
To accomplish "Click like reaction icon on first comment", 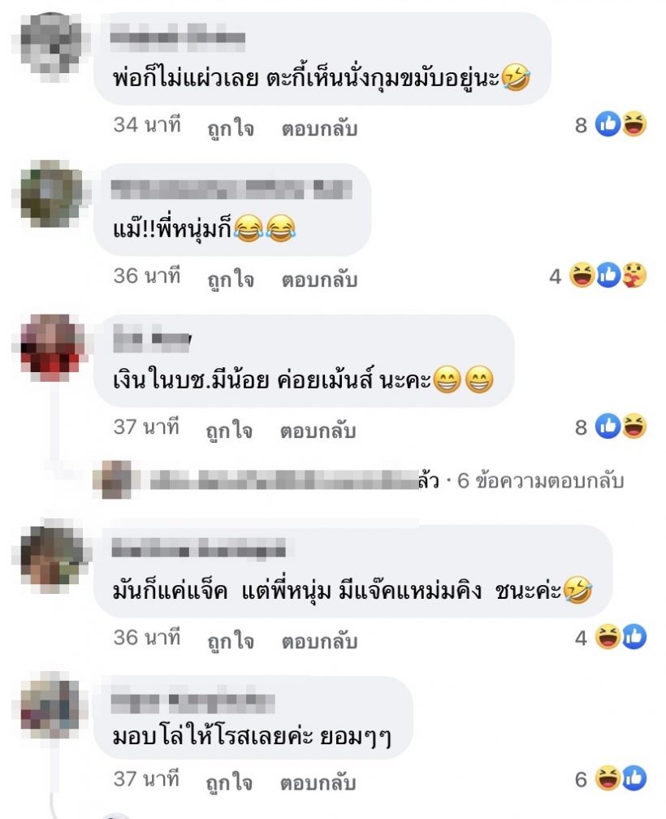I will click(x=608, y=124).
